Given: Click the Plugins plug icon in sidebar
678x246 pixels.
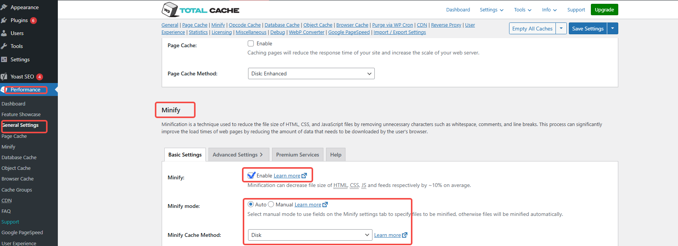Looking at the screenshot, I should coord(4,20).
